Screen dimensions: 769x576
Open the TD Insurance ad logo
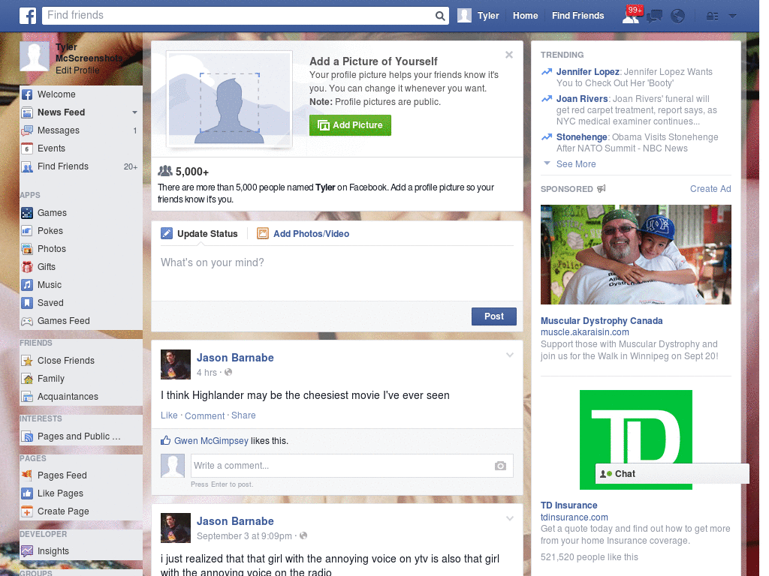[636, 439]
